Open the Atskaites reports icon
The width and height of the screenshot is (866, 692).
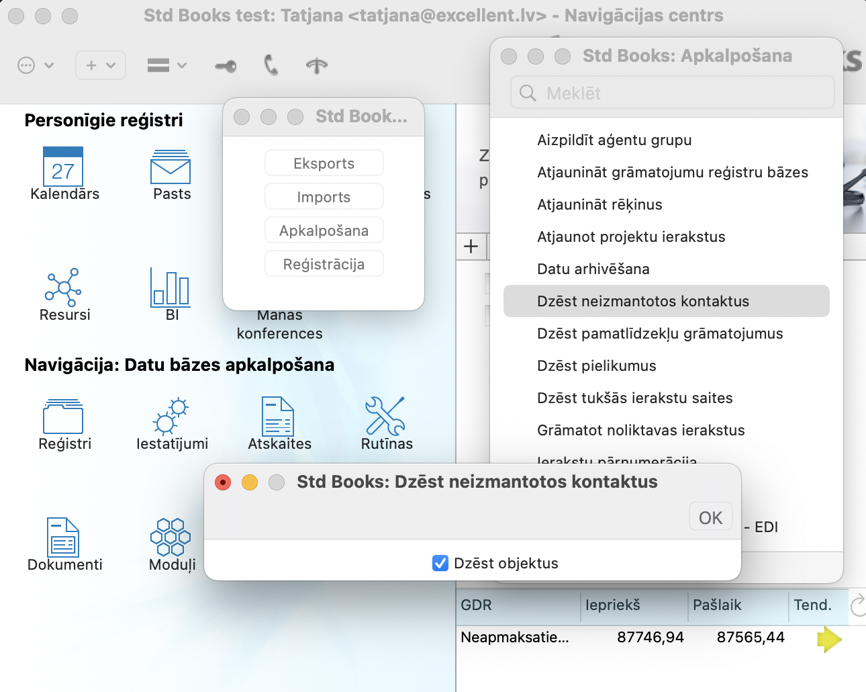click(x=278, y=417)
